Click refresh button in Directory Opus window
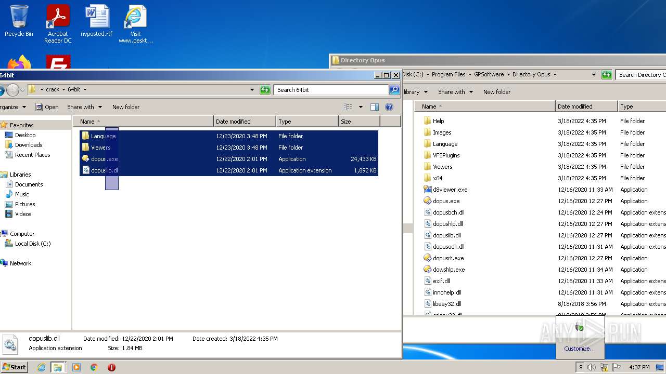The width and height of the screenshot is (666, 374). click(x=607, y=75)
